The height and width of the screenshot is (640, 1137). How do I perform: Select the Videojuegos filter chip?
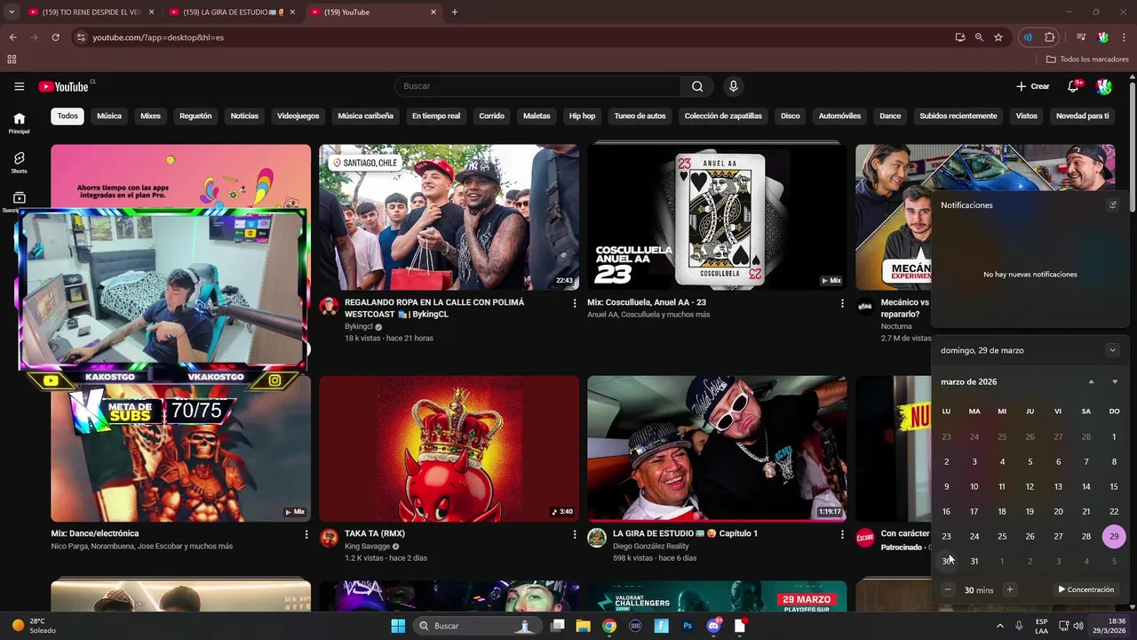point(298,116)
